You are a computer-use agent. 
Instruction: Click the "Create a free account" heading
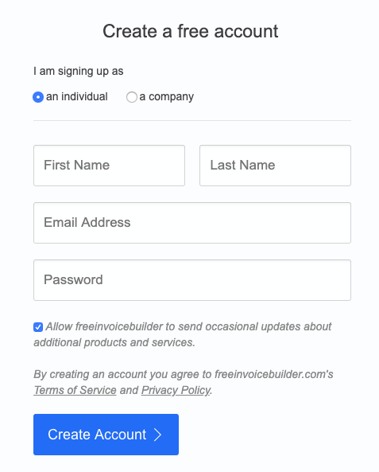[x=190, y=31]
